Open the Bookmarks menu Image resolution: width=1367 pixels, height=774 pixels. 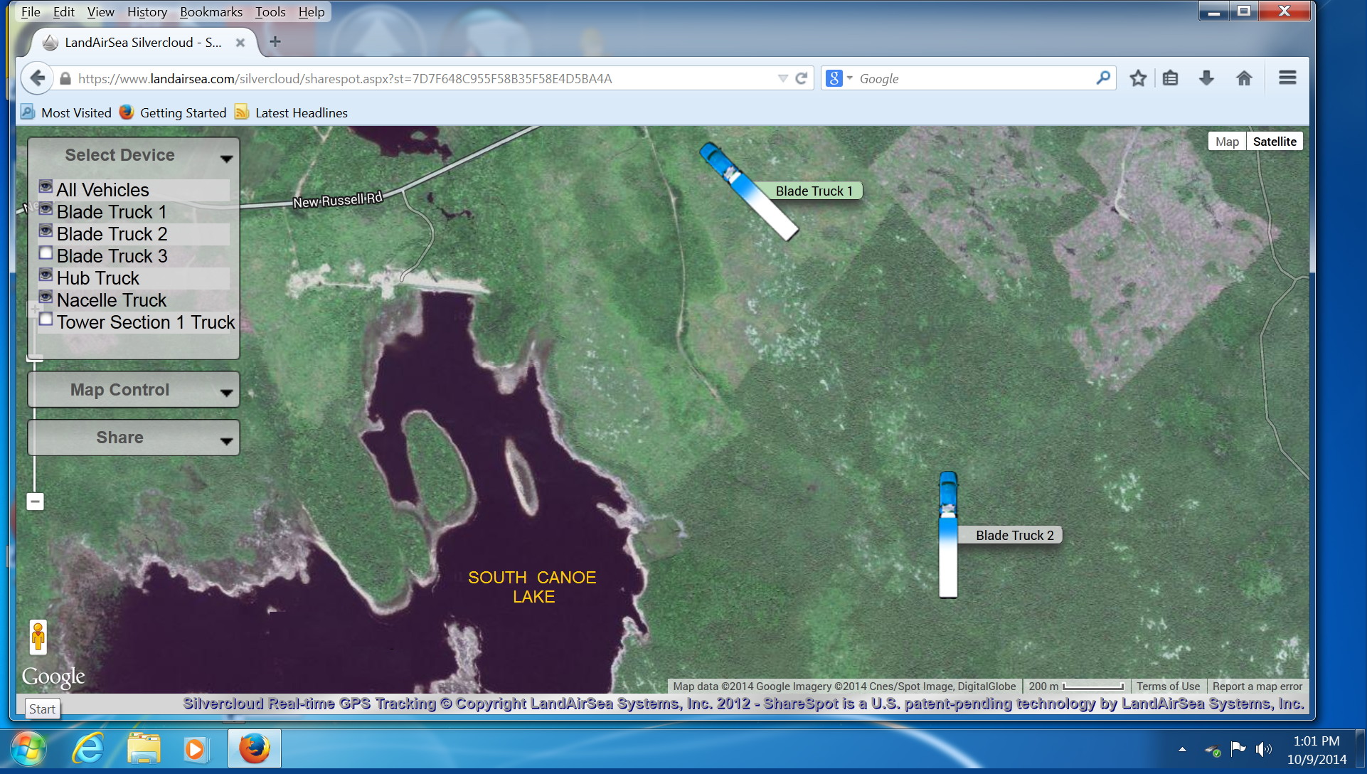point(211,12)
